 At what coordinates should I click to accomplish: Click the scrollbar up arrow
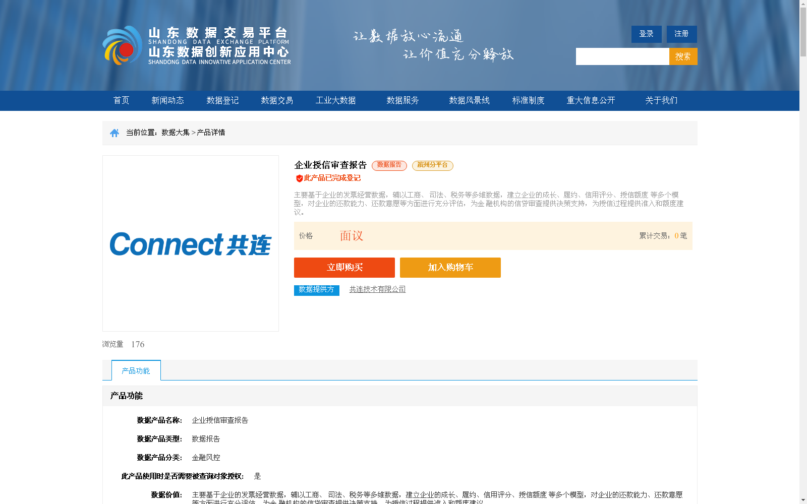803,4
